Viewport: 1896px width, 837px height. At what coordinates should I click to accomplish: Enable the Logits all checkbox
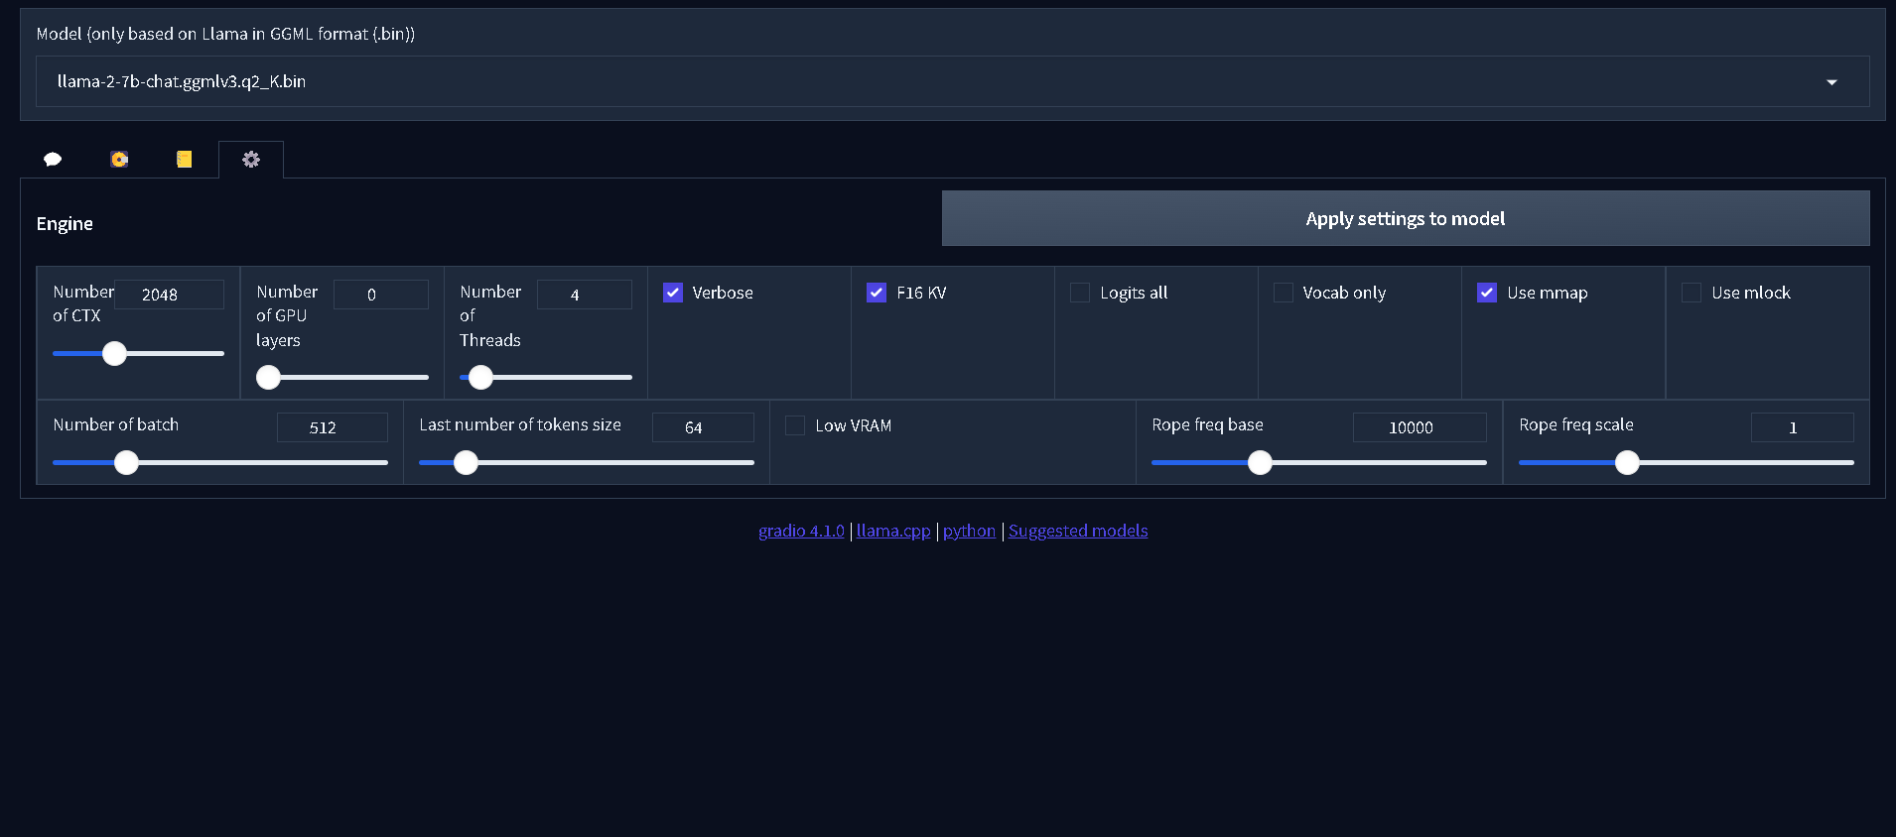tap(1080, 293)
